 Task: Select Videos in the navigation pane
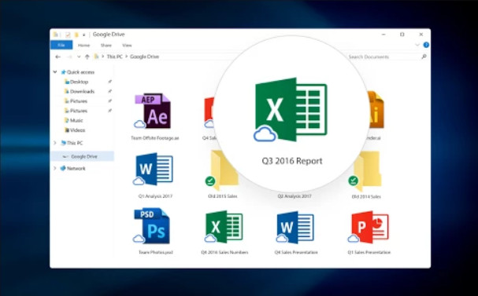pos(77,130)
